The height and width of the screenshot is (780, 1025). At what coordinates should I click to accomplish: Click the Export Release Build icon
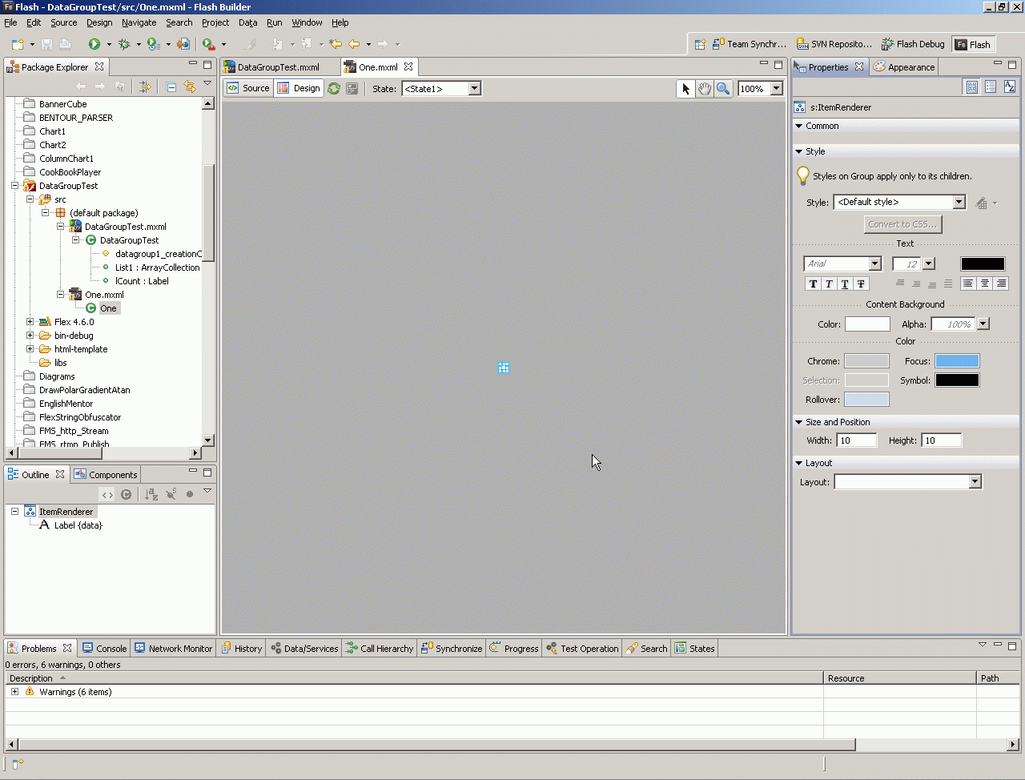(183, 44)
